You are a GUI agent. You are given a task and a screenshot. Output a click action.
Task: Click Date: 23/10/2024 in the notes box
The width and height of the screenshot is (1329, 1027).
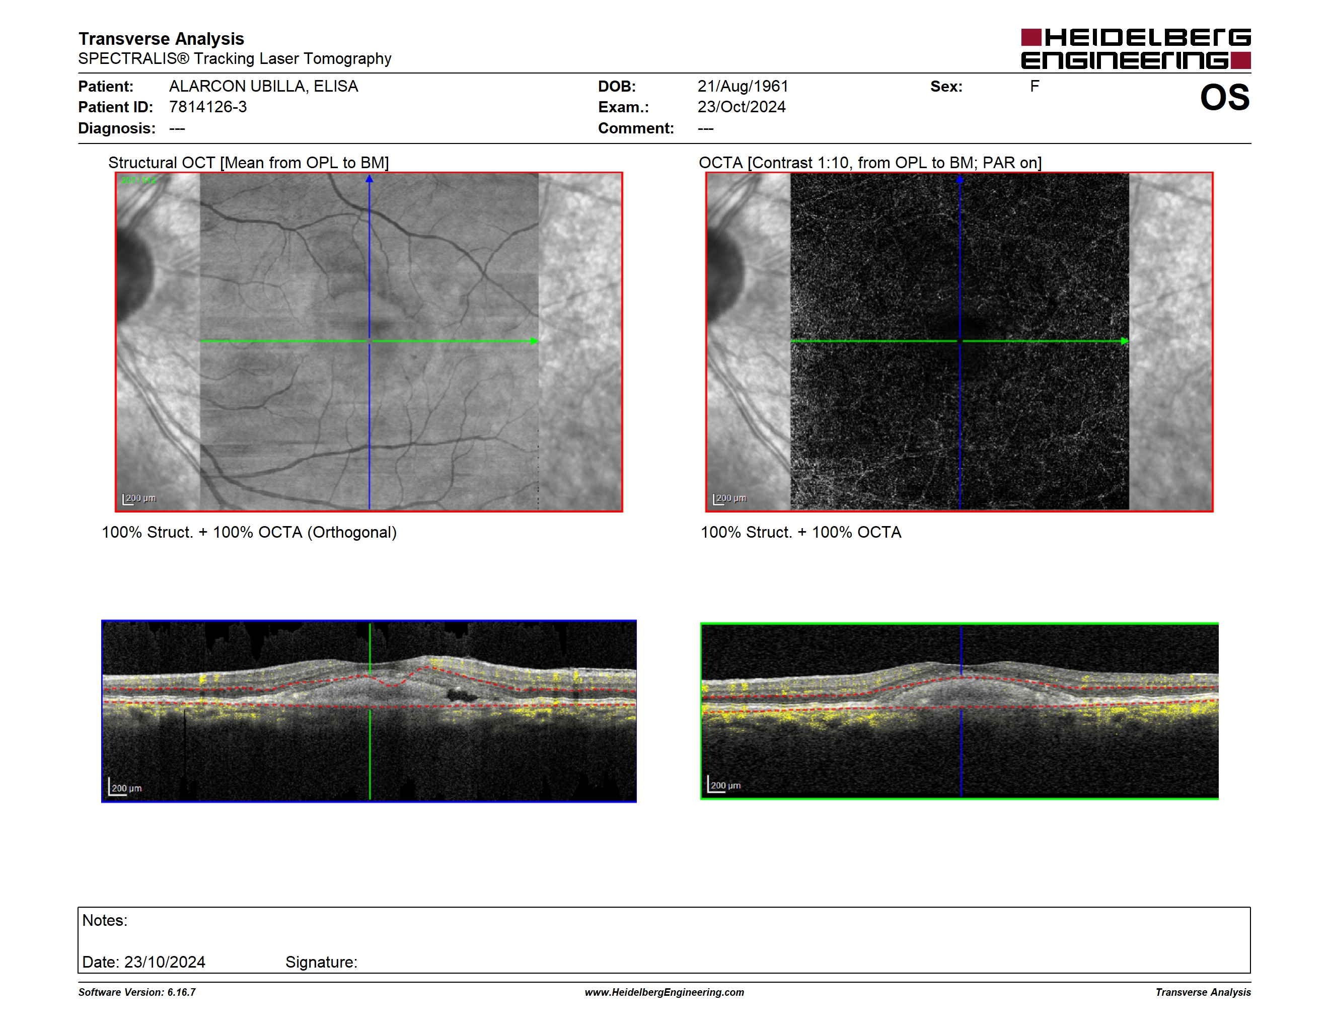[143, 962]
